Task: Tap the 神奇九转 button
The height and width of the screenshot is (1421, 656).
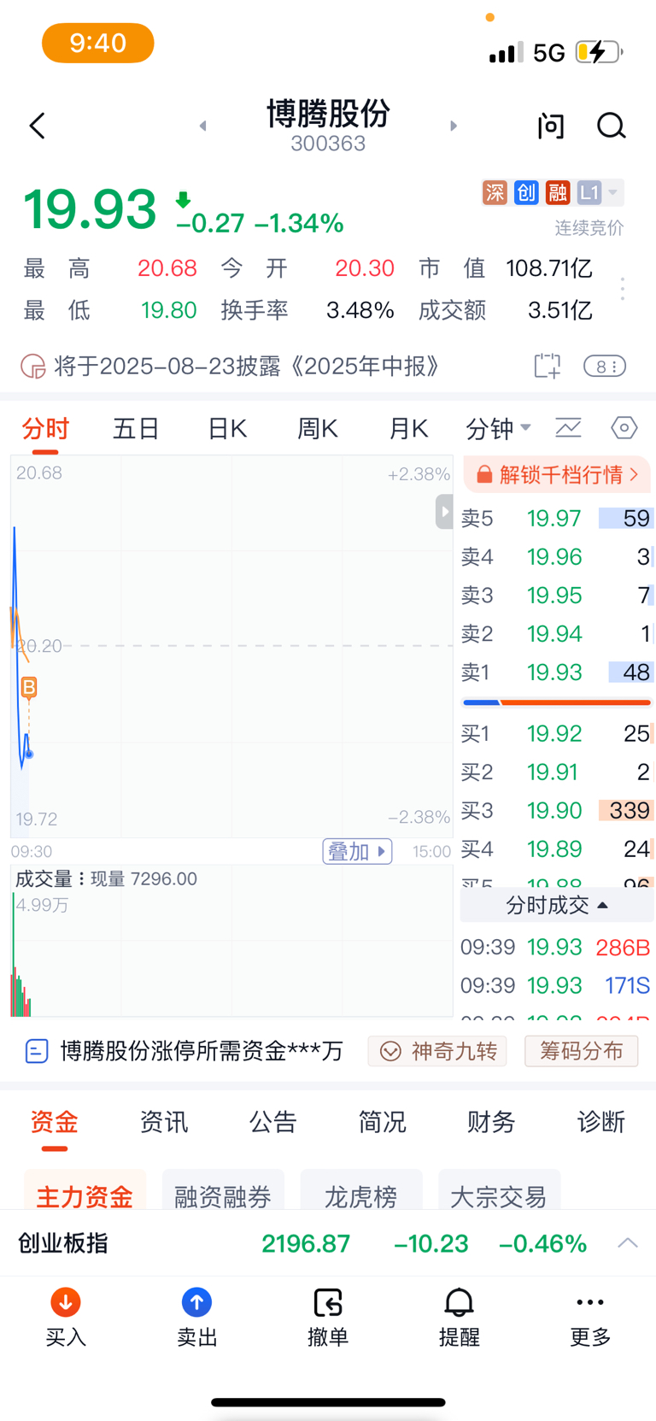Action: pos(437,1051)
